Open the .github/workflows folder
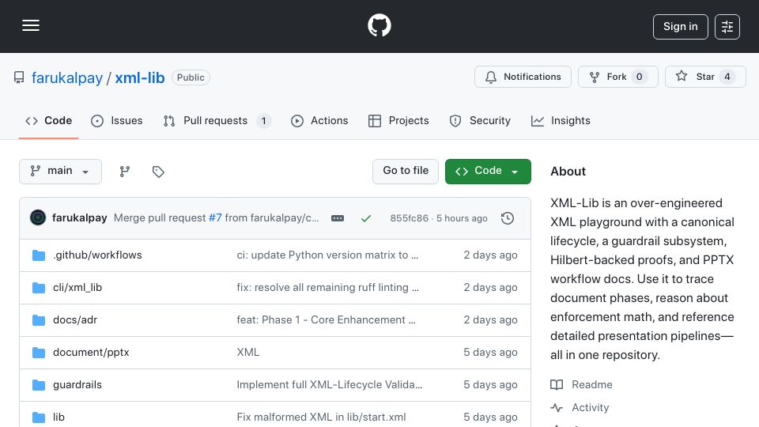Viewport: 759px width, 427px height. pos(97,255)
